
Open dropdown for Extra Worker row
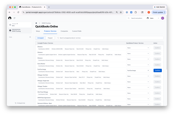click(x=138, y=65)
